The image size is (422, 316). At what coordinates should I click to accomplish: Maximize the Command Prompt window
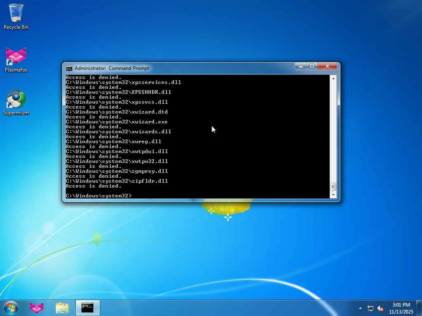pyautogui.click(x=312, y=66)
